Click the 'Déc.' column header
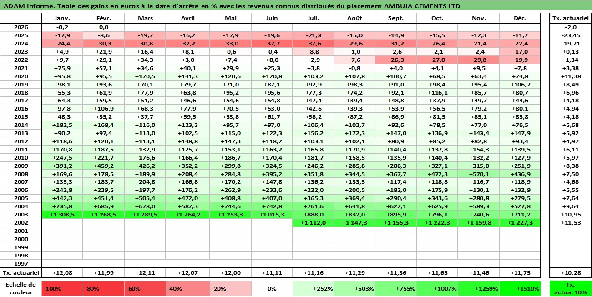The width and height of the screenshot is (592, 297). click(x=520, y=18)
